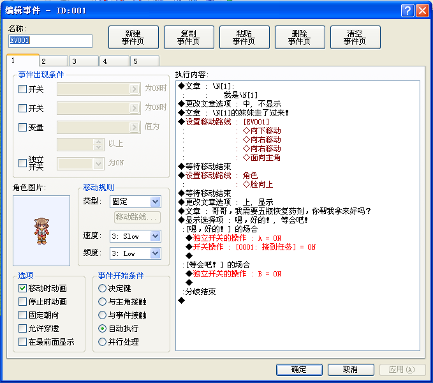Image resolution: width=433 pixels, height=383 pixels.
Task: Select the line 更改文章选项 : 上, 显示
Action: coord(226,202)
